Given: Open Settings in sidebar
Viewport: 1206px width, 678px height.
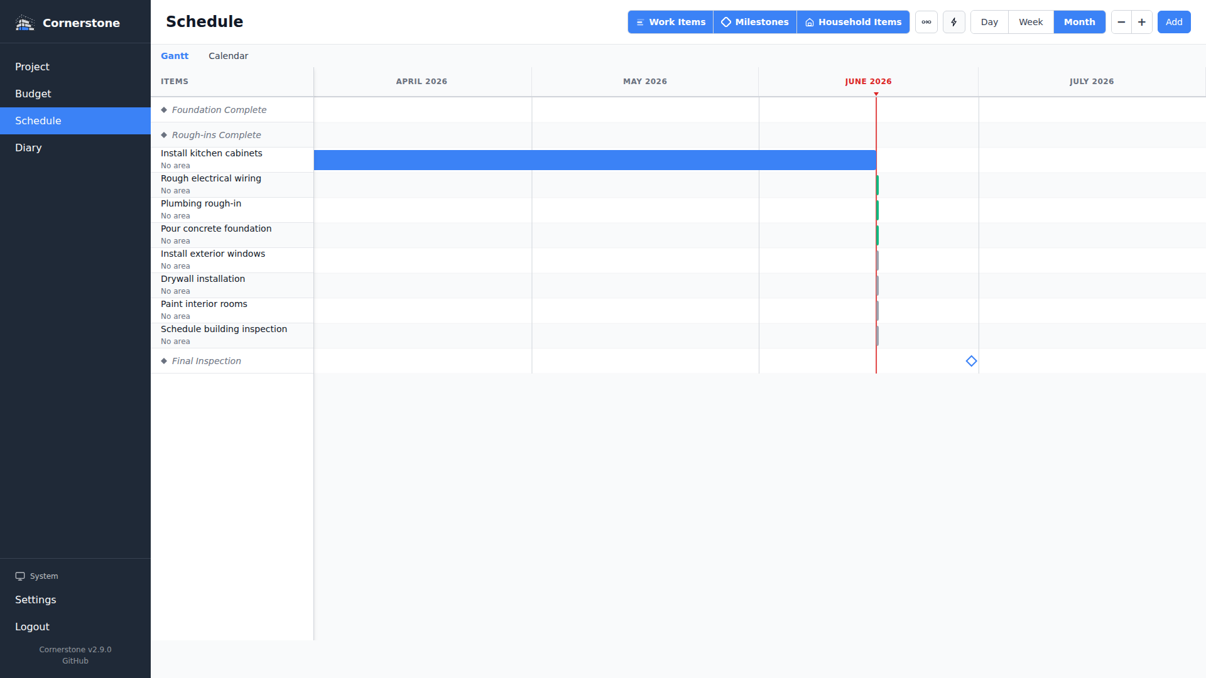Looking at the screenshot, I should click(75, 600).
